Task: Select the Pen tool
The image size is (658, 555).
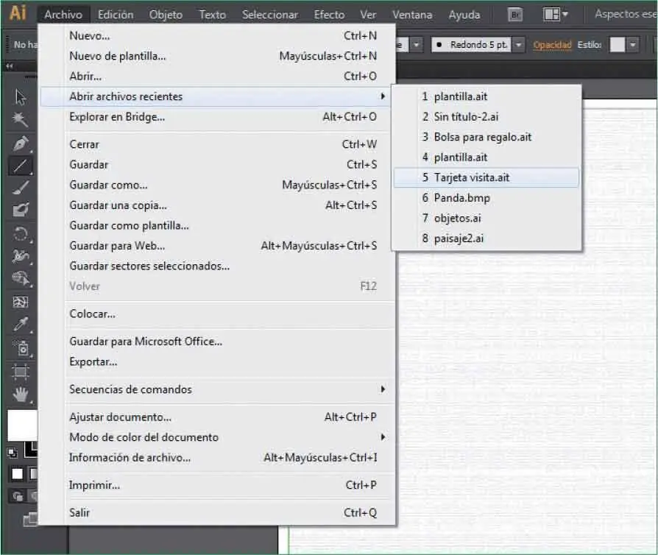Action: click(20, 144)
